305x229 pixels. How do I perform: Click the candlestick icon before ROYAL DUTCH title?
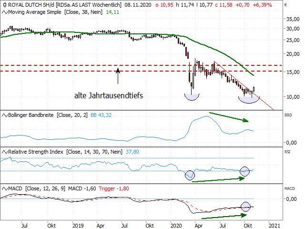(x=4, y=4)
